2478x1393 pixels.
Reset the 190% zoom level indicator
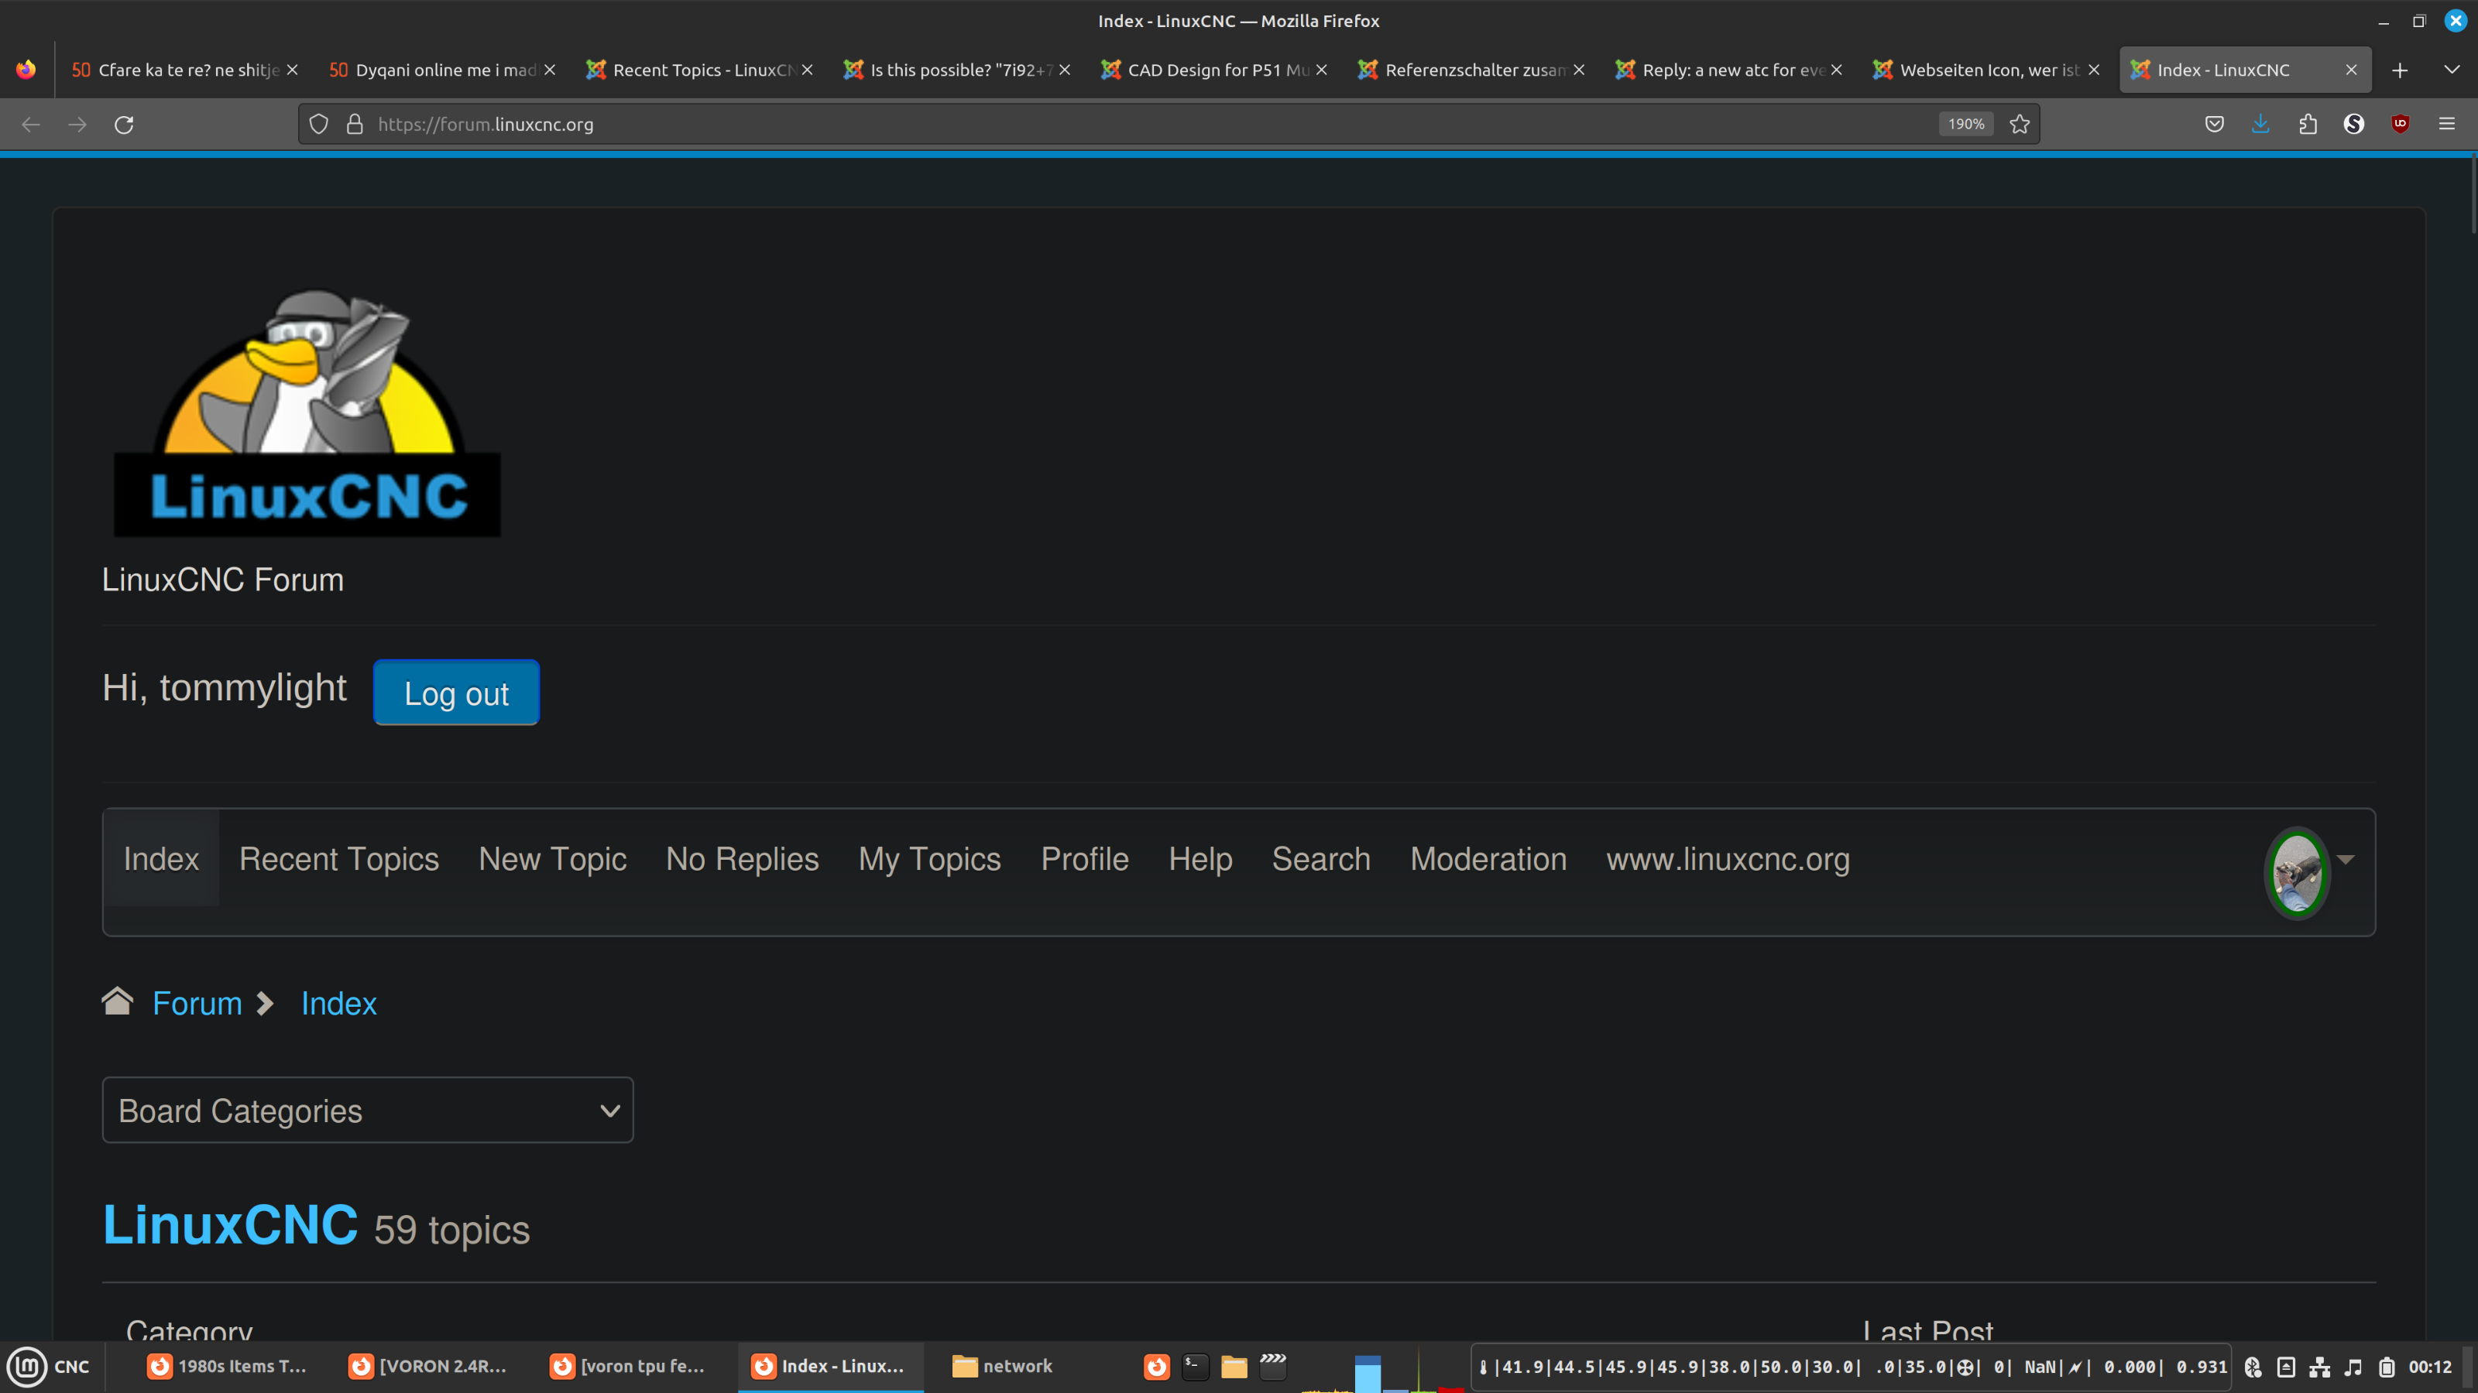(x=1966, y=124)
